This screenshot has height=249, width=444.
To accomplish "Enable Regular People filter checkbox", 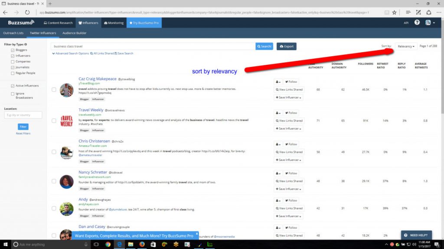I will point(13,73).
